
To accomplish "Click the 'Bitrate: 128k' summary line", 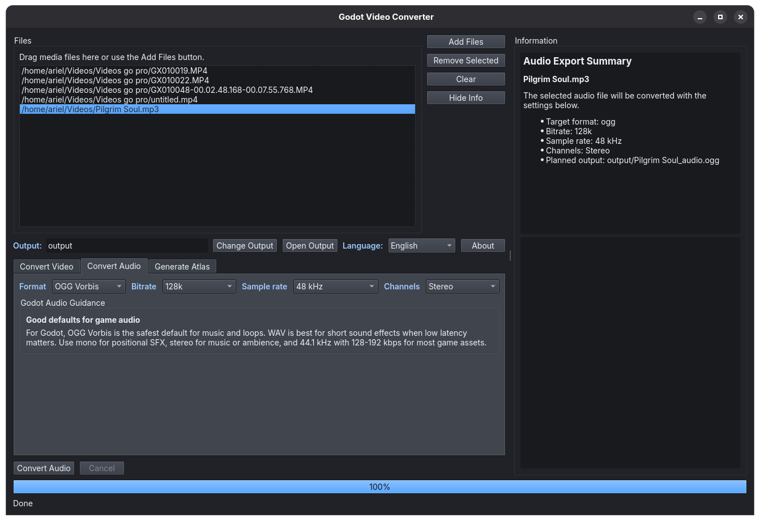I will click(569, 131).
